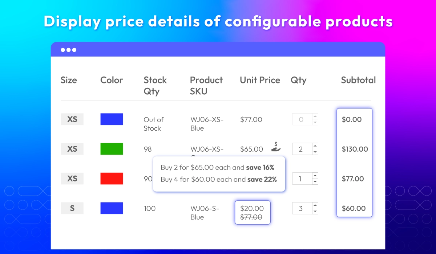Image resolution: width=436 pixels, height=254 pixels.
Task: Click the three-dot window icon
Action: point(68,50)
